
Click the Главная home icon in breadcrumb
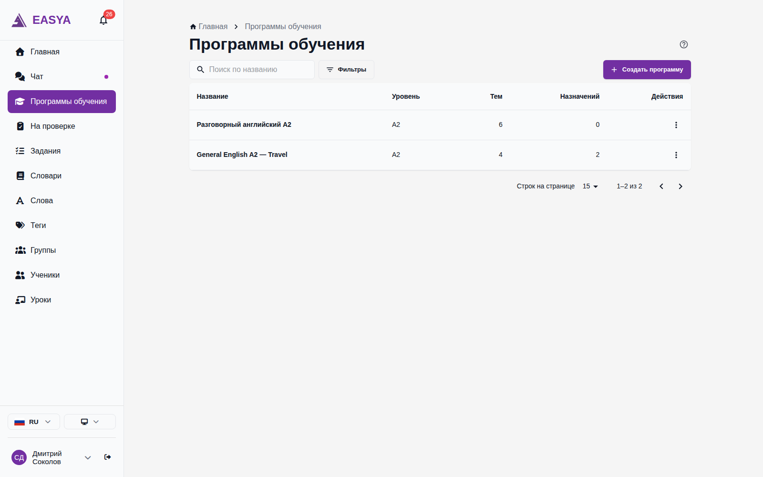point(193,27)
